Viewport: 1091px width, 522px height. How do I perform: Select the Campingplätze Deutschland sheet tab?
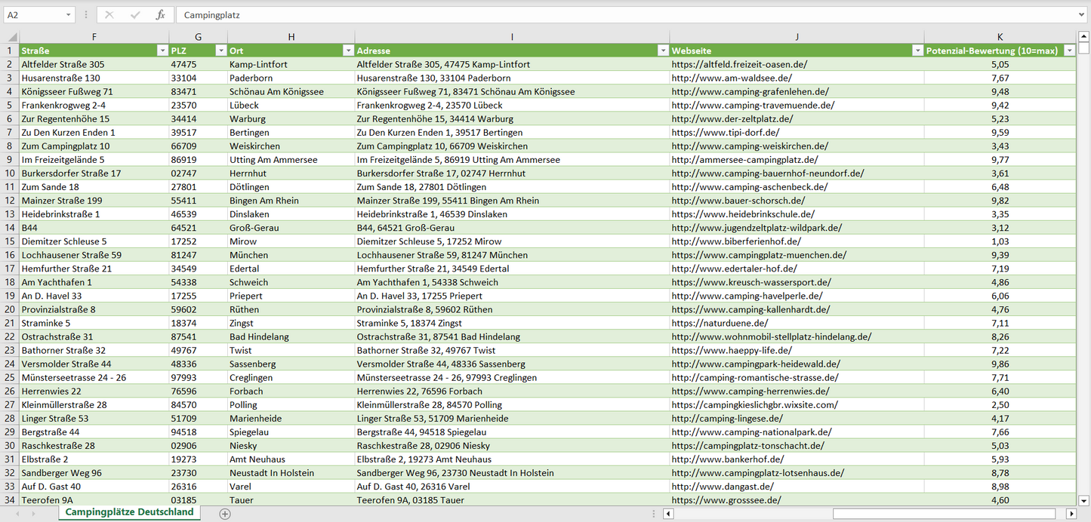pyautogui.click(x=129, y=512)
